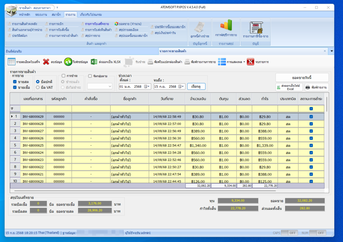Toggle the filter row payment status checkbox
343x242 pixels.
click(311, 109)
